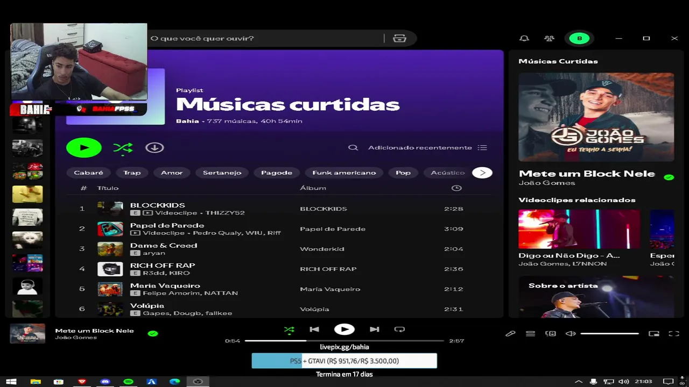
Task: Open the Browse icon in the search bar
Action: click(399, 38)
